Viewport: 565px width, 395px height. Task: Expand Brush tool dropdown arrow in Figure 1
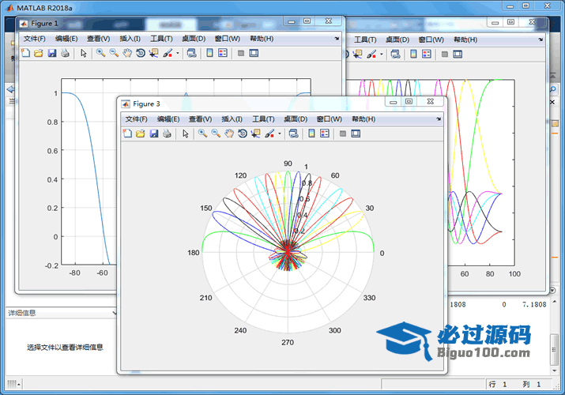(178, 53)
